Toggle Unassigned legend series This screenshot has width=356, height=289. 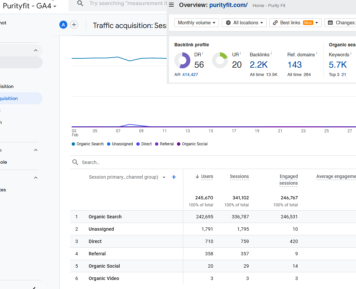120,144
